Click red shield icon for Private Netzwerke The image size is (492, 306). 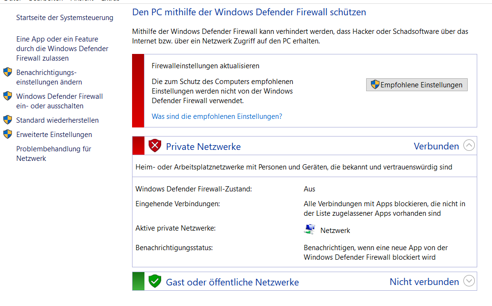[155, 146]
